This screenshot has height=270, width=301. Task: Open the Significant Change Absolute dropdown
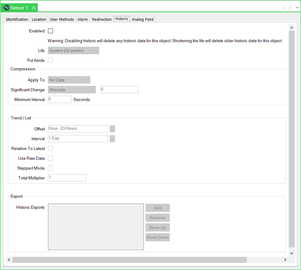(x=72, y=90)
